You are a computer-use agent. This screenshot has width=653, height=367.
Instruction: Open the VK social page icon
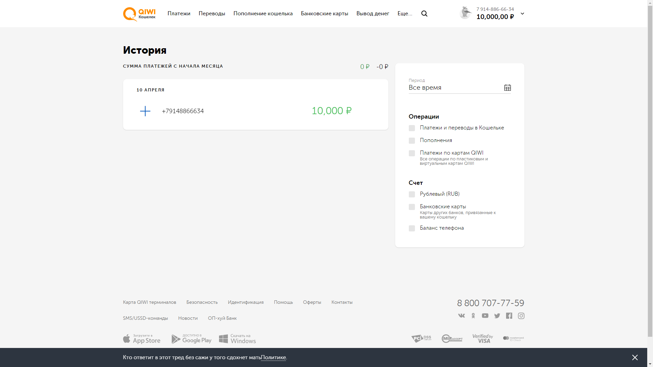point(461,316)
